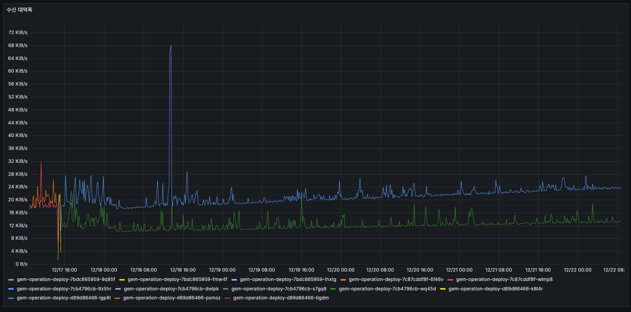
Task: Click the orange color marker for d89d86466-psmsz
Action: [117, 298]
